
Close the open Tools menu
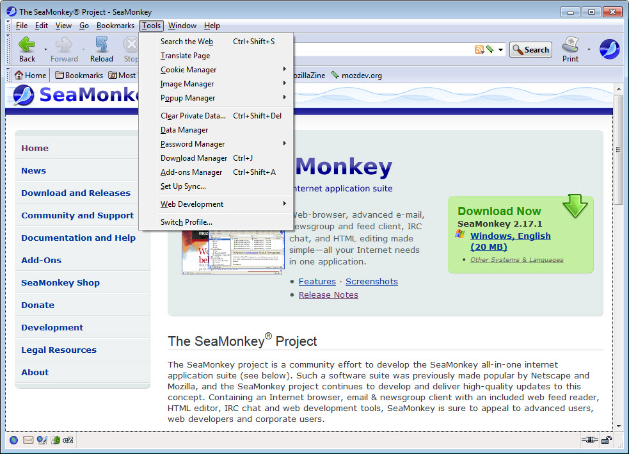[x=151, y=26]
